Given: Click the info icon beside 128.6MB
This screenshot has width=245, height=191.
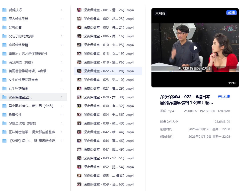Looking at the screenshot, I should point(228,122).
